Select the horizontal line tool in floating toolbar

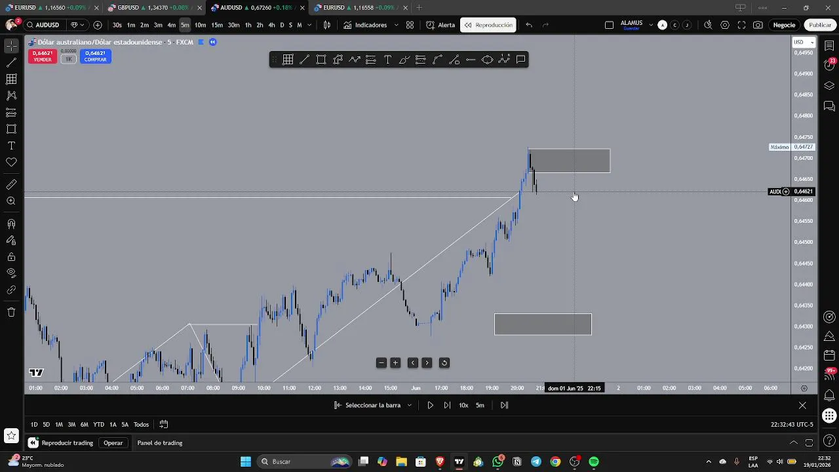point(471,60)
